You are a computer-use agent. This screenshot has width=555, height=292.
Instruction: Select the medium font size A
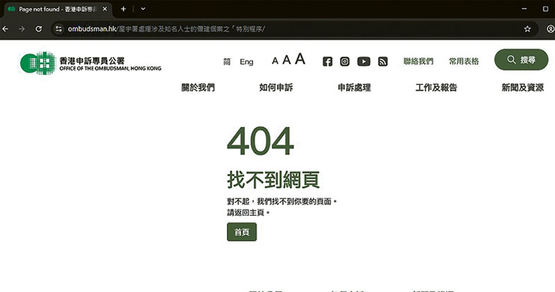(x=286, y=60)
